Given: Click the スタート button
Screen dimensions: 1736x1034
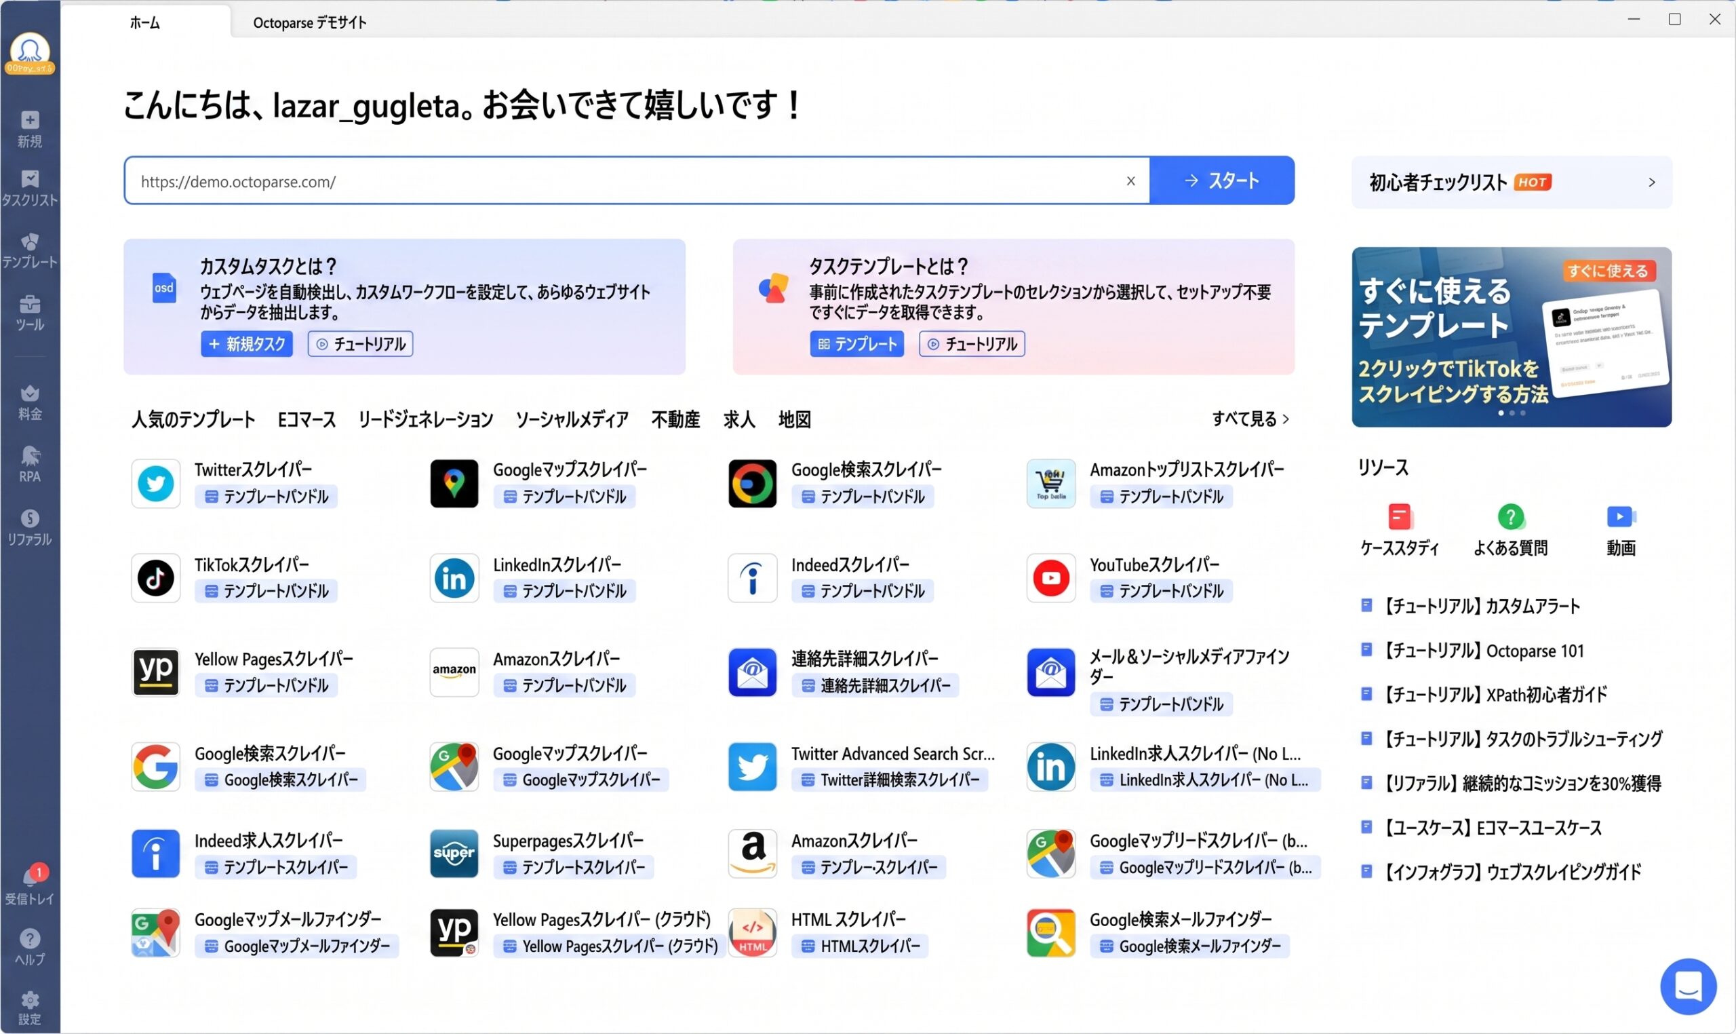Looking at the screenshot, I should click(x=1222, y=180).
